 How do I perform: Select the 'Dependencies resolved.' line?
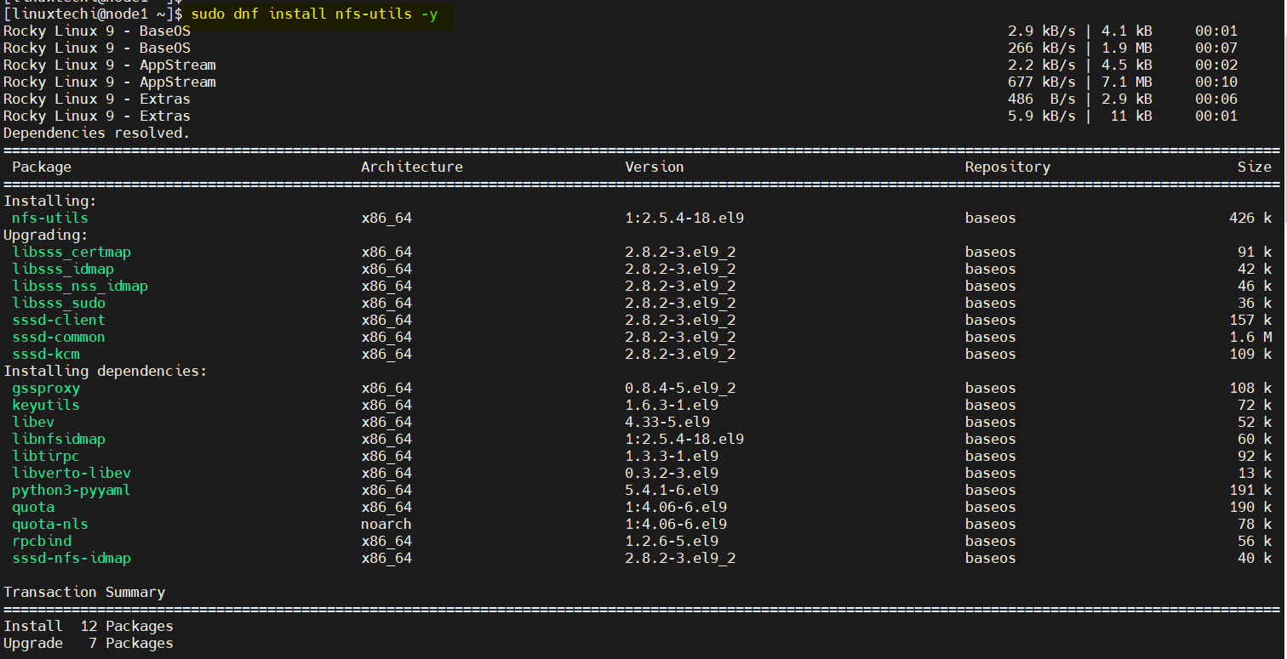pyautogui.click(x=97, y=134)
